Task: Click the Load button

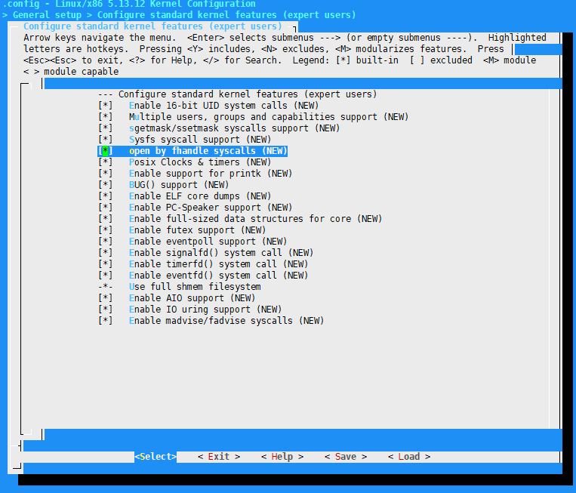Action: pos(409,457)
